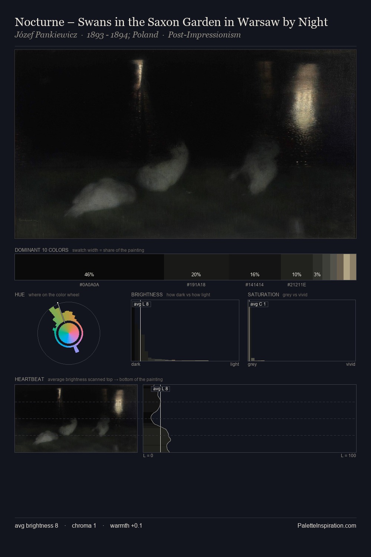Click the painting title heading

[x=171, y=22]
